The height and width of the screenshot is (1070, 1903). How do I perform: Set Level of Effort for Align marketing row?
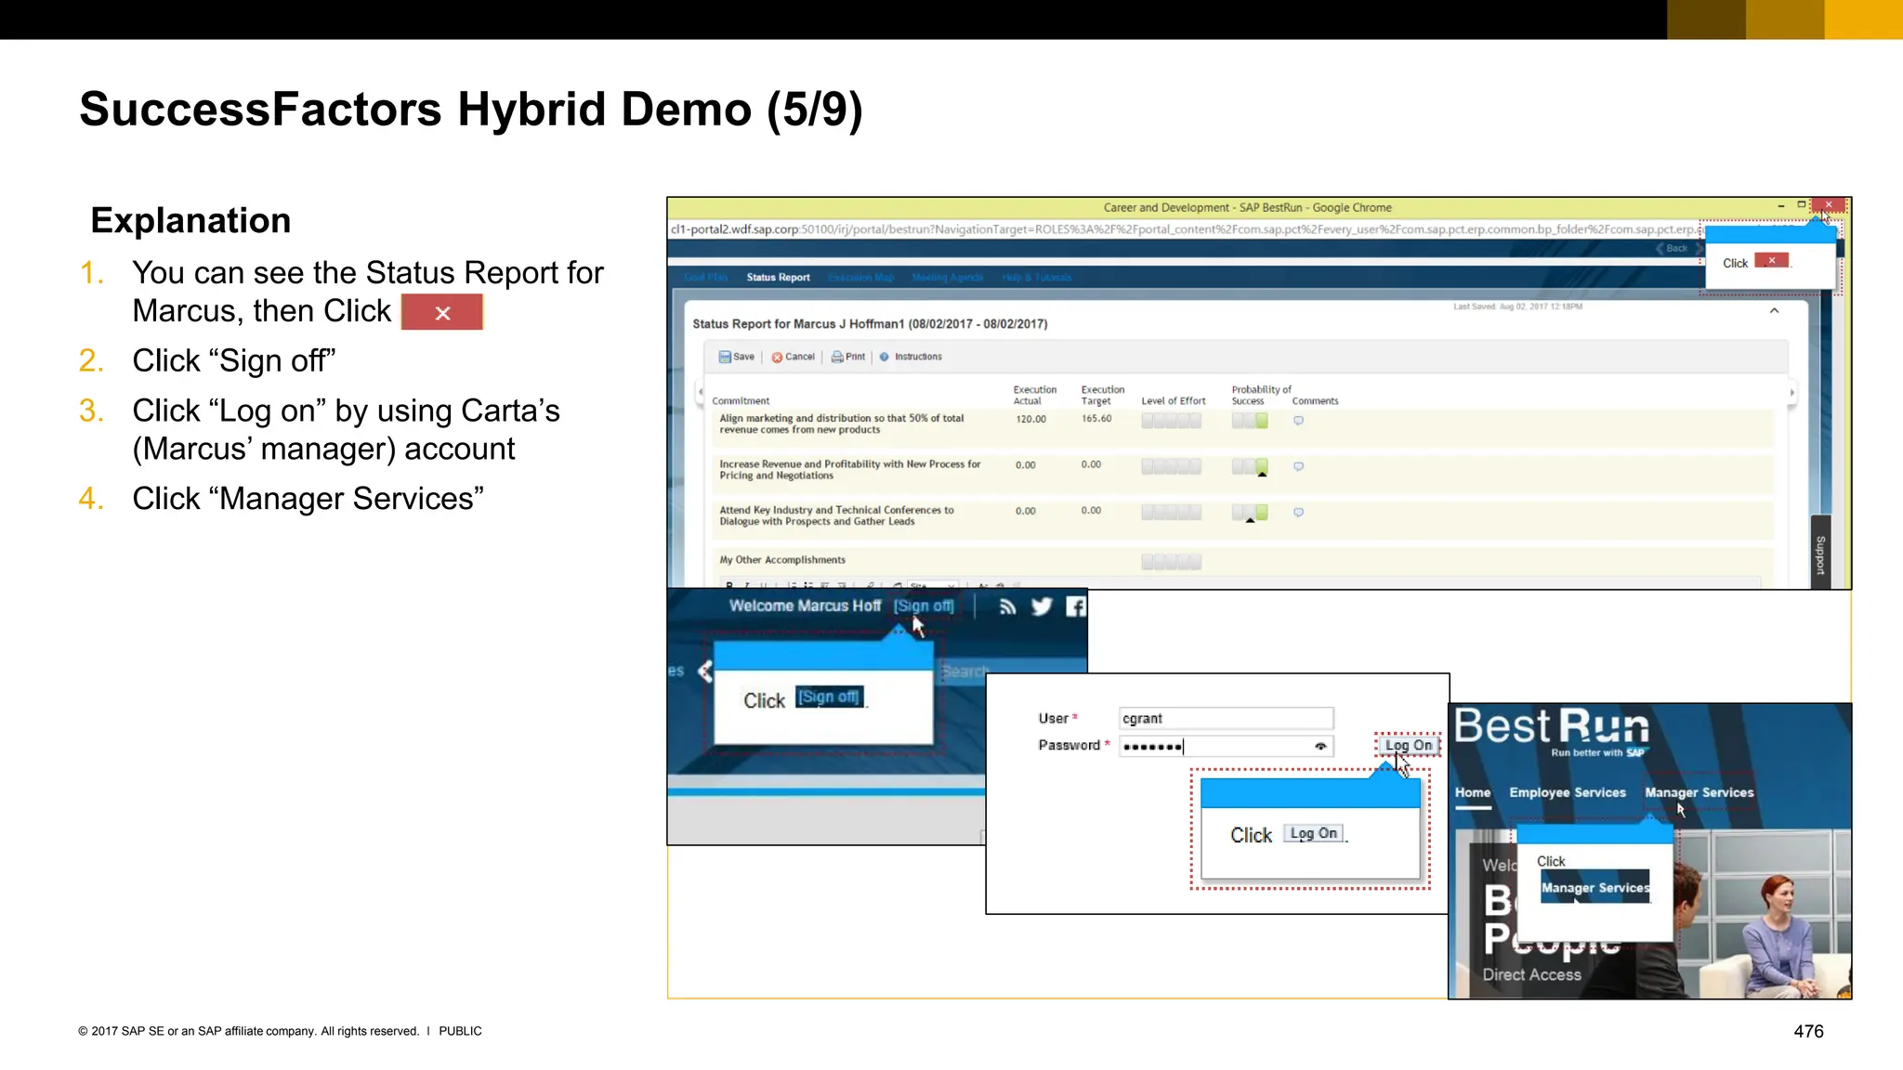coord(1171,421)
